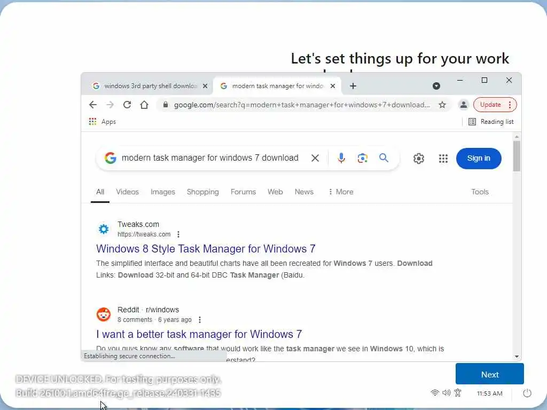Click the padlock site info icon
This screenshot has width=547, height=410.
[166, 105]
